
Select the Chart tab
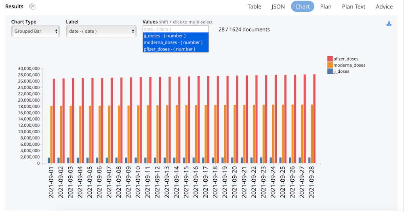(x=303, y=6)
